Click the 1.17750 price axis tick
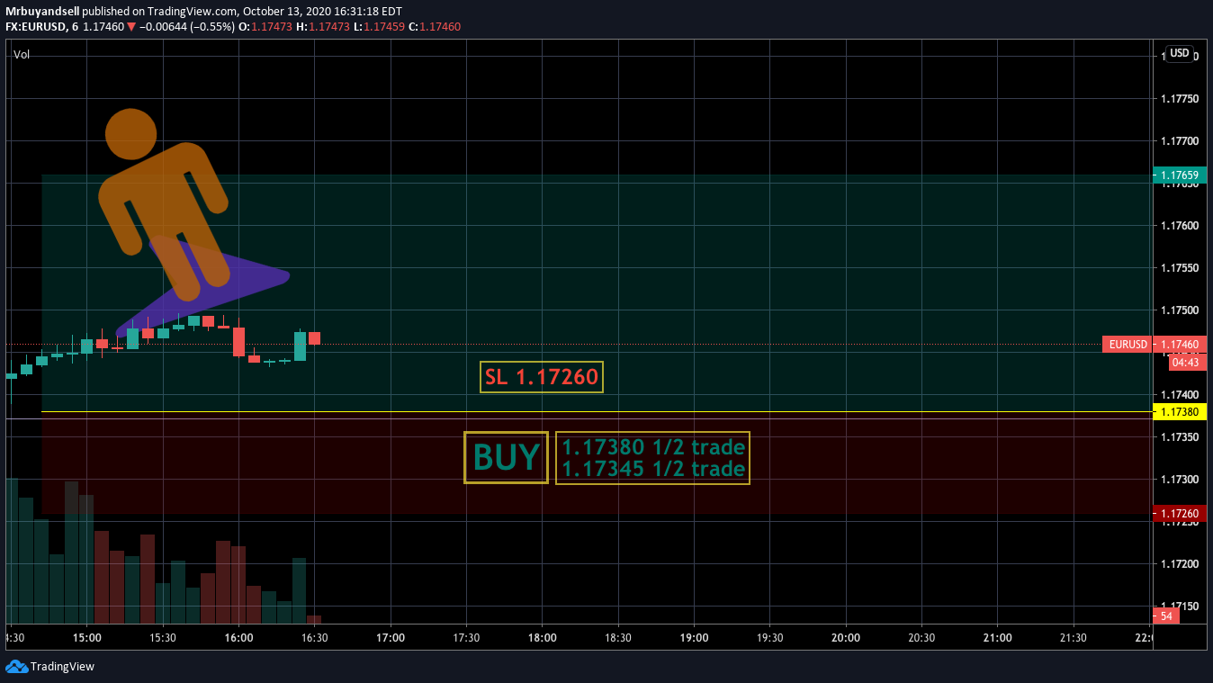 [x=1179, y=99]
